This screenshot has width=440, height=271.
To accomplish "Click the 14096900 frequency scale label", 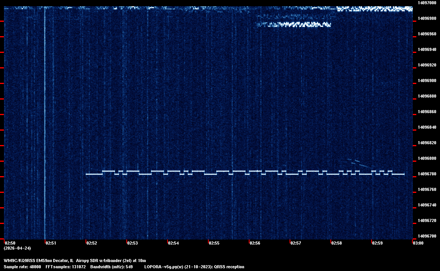I will pos(427,80).
